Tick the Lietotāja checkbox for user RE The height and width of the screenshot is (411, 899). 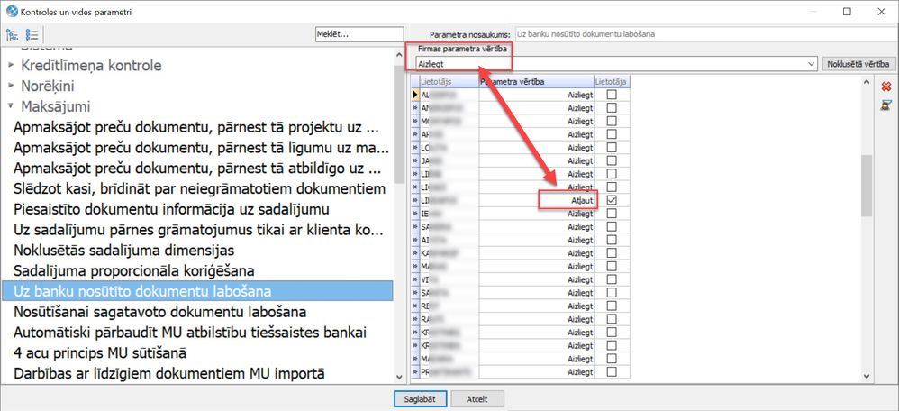(x=612, y=306)
